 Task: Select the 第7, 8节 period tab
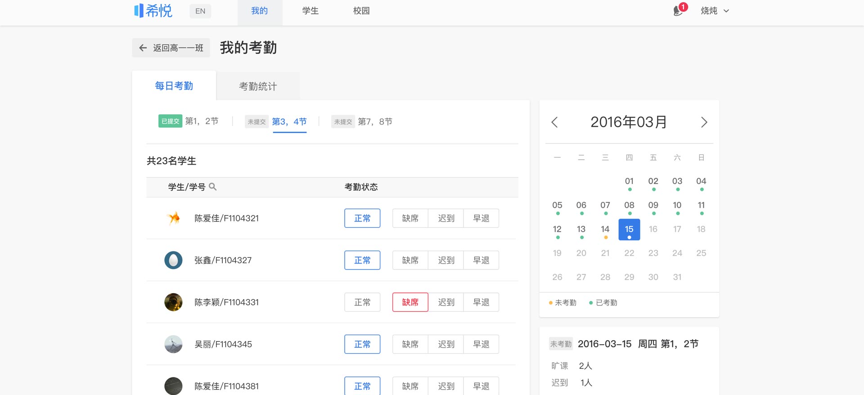click(x=374, y=121)
